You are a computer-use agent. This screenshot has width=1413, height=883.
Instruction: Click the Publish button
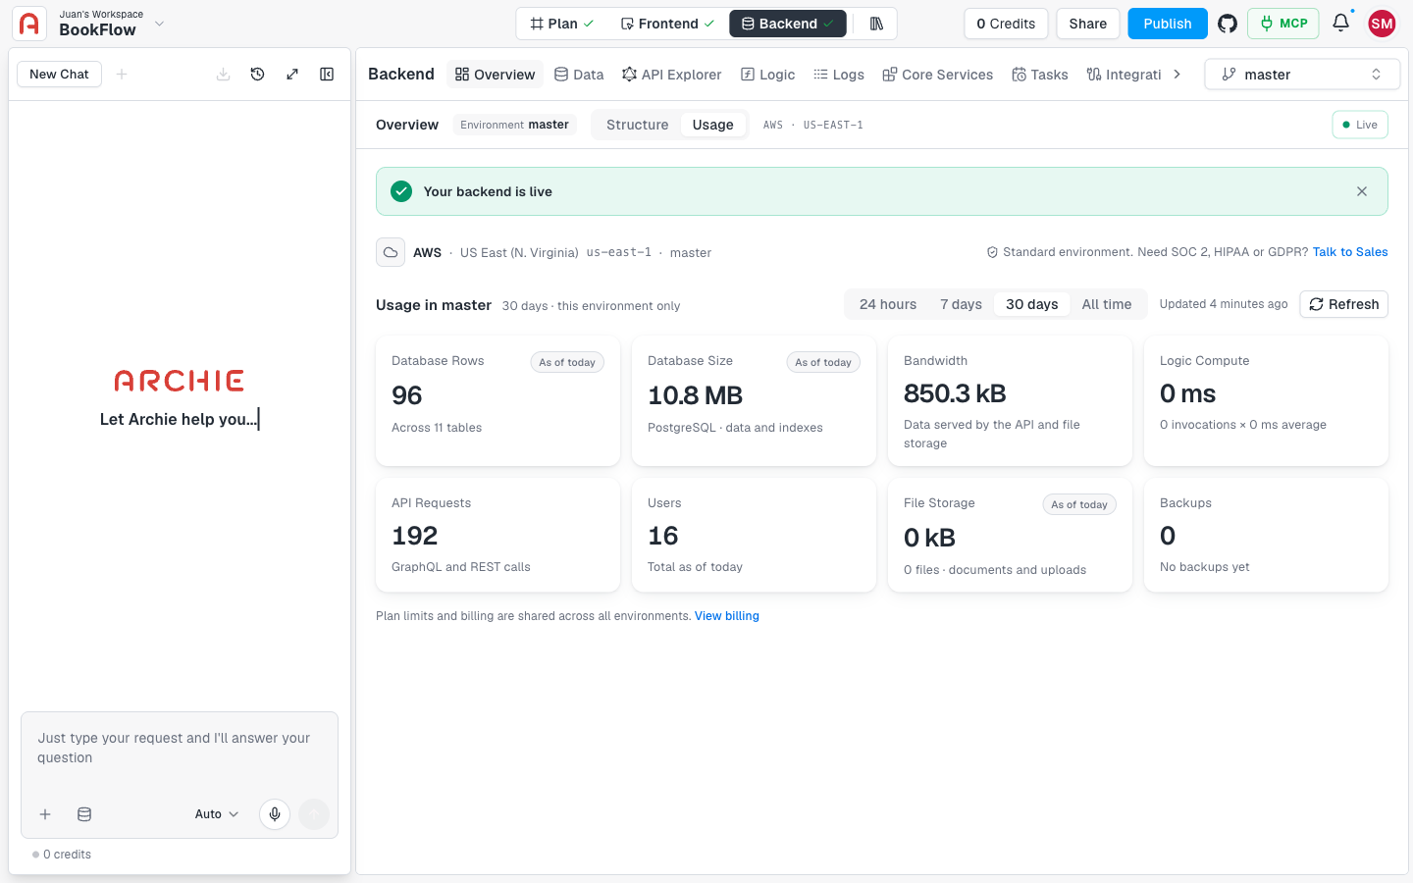pos(1168,24)
